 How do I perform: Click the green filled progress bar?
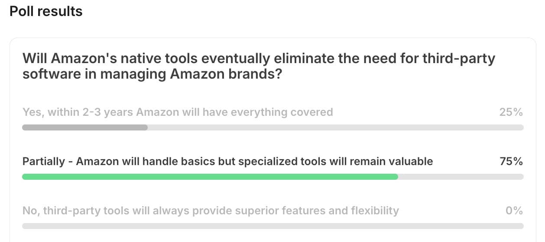click(210, 177)
